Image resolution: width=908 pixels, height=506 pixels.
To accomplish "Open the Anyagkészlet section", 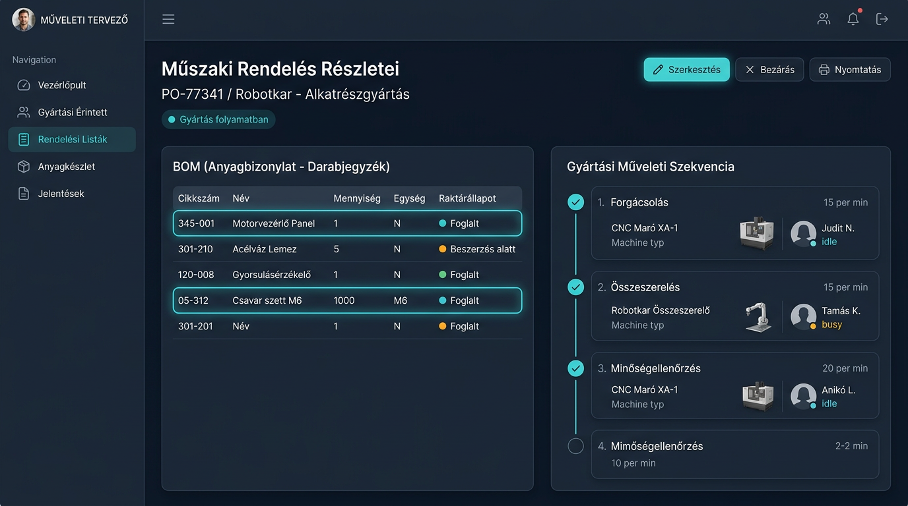I will [72, 167].
